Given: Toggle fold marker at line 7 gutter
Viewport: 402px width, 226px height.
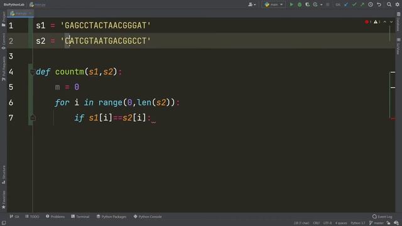Looking at the screenshot, I should (x=33, y=118).
